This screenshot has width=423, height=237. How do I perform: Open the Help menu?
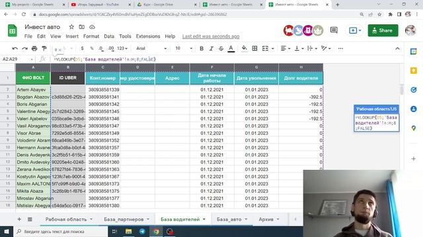point(170,36)
